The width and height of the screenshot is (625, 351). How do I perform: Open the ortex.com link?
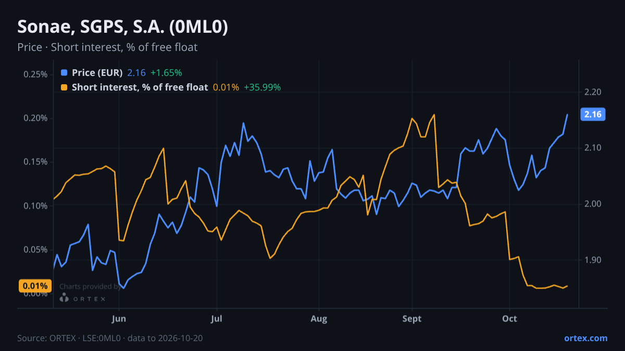click(x=585, y=338)
